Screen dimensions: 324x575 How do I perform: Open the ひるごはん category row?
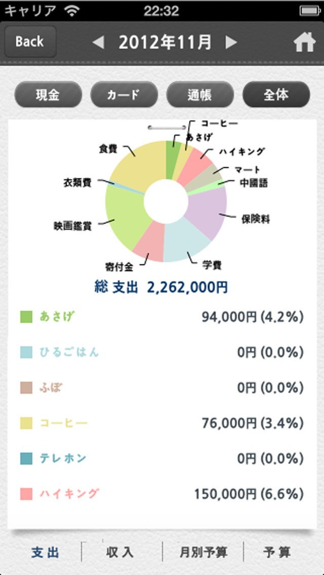(x=162, y=352)
